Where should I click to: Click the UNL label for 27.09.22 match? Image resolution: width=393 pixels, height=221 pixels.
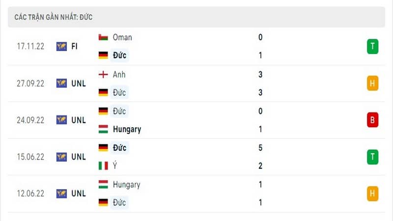79,83
